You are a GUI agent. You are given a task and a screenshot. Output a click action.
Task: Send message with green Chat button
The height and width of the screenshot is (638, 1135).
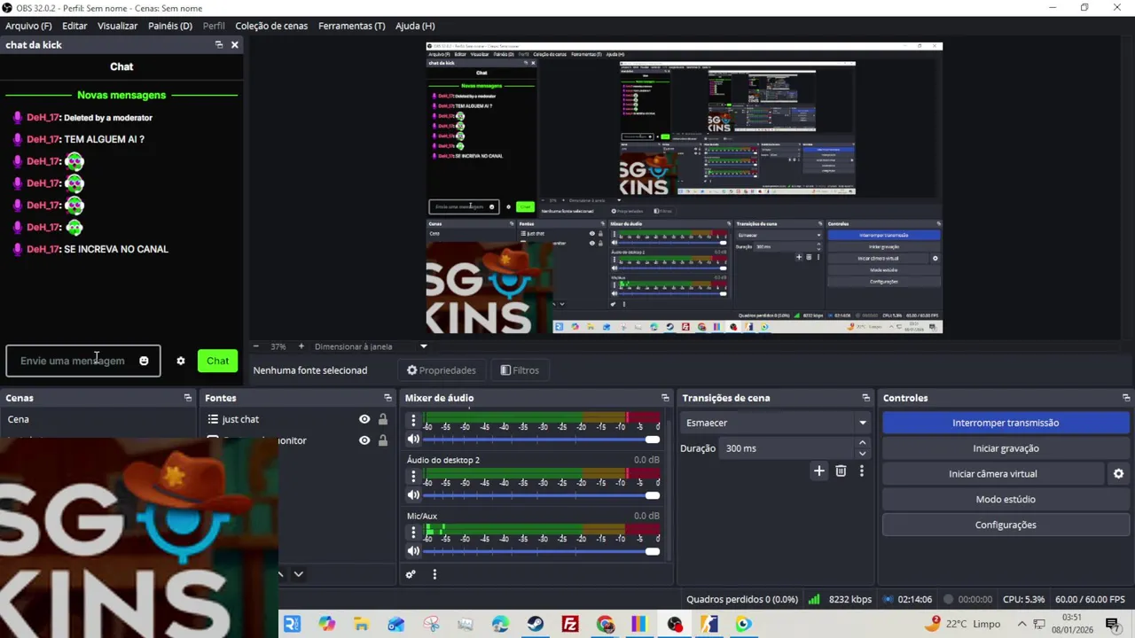[x=217, y=361]
